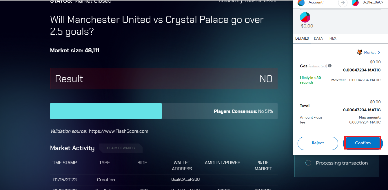Click the Result NO banner

[x=164, y=79]
